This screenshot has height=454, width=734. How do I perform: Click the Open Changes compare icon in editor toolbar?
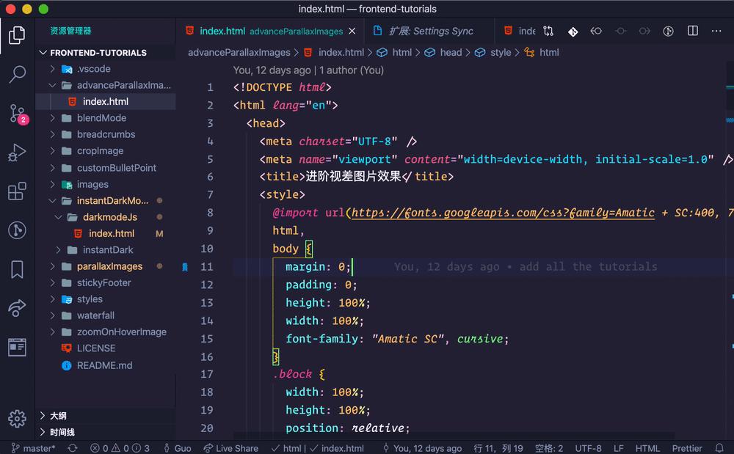click(x=549, y=31)
